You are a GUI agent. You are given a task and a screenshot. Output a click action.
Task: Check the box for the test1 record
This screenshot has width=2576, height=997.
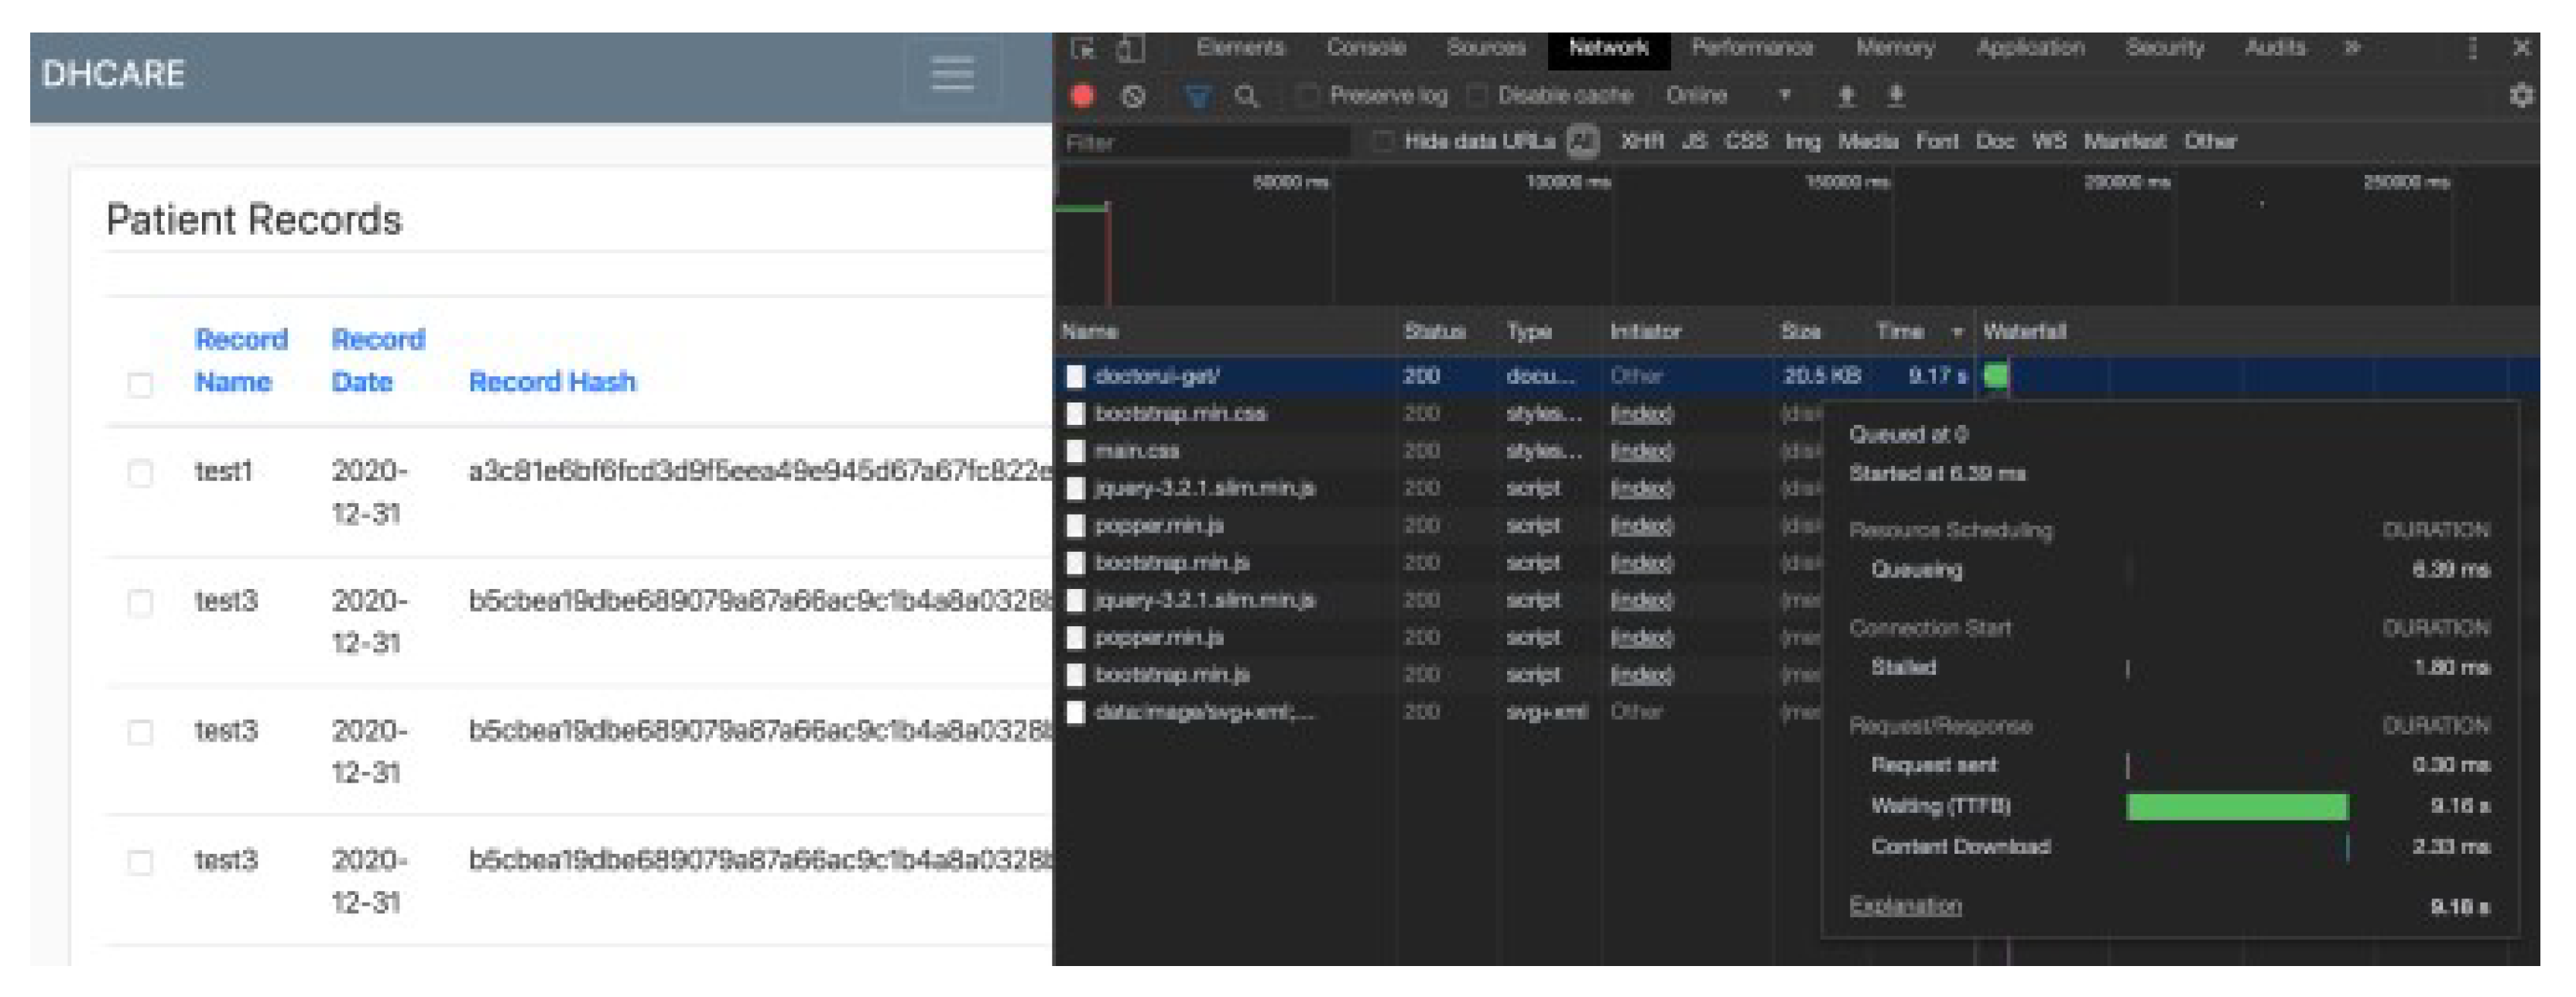coord(141,473)
